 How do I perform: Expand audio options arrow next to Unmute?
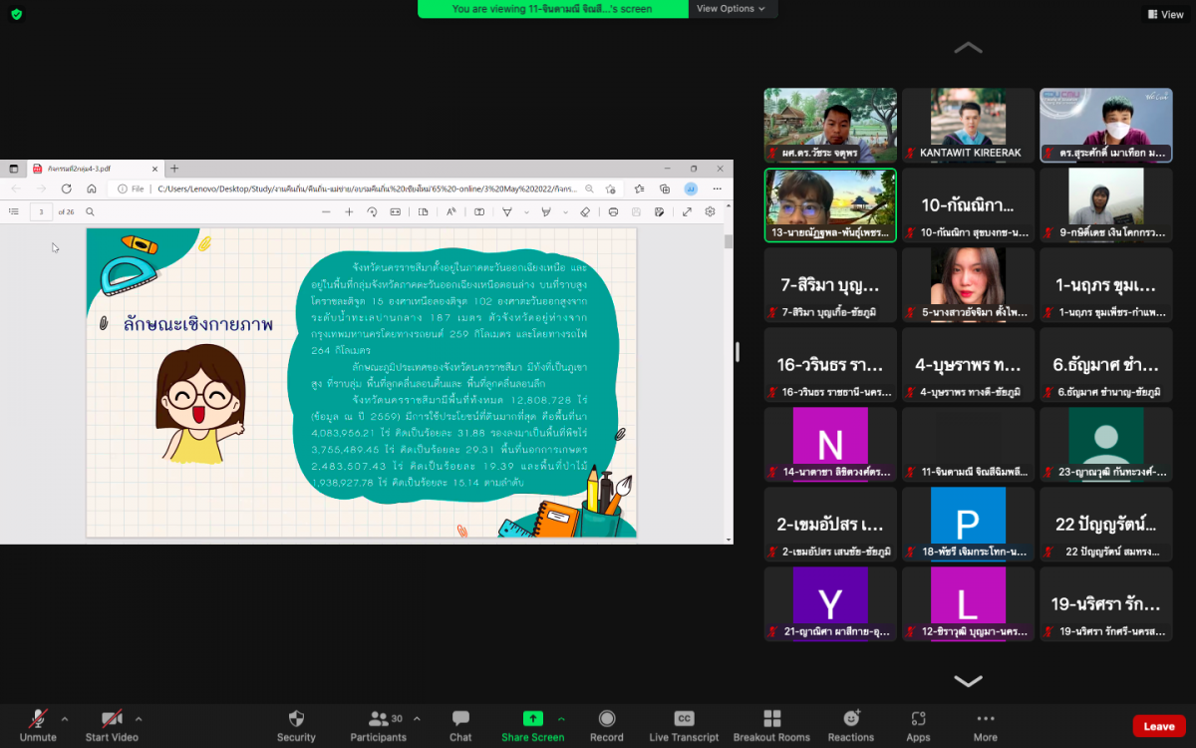(x=65, y=718)
